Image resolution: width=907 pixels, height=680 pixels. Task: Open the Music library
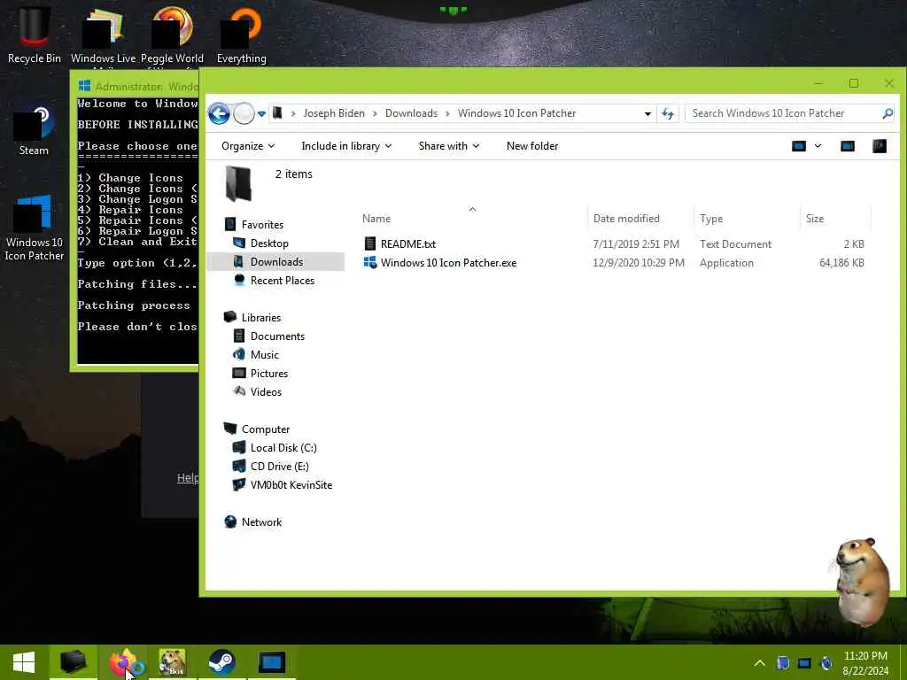[x=264, y=354]
